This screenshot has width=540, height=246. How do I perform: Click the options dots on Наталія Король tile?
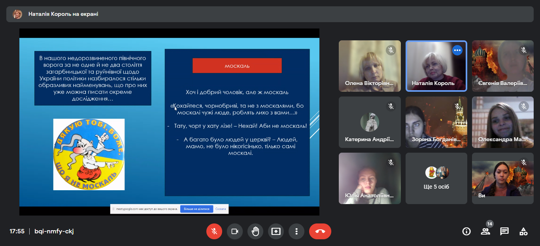[457, 50]
